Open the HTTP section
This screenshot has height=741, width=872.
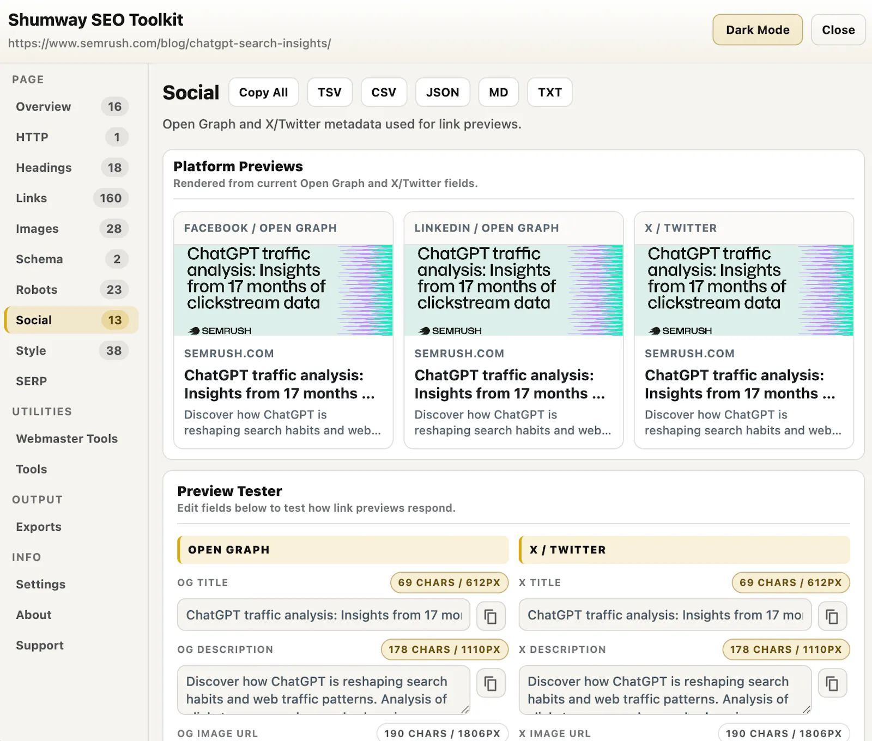point(71,137)
